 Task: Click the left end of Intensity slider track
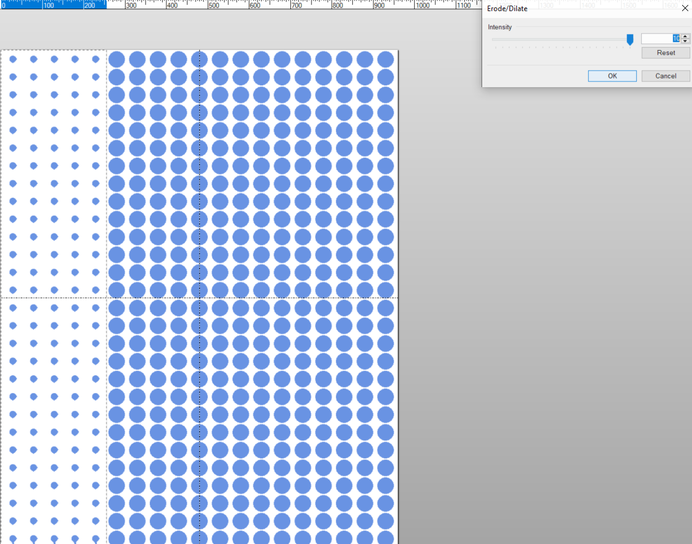[494, 40]
